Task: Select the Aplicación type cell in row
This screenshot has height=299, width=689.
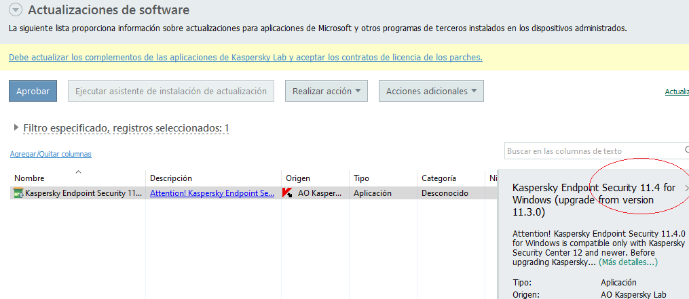Action: [372, 193]
